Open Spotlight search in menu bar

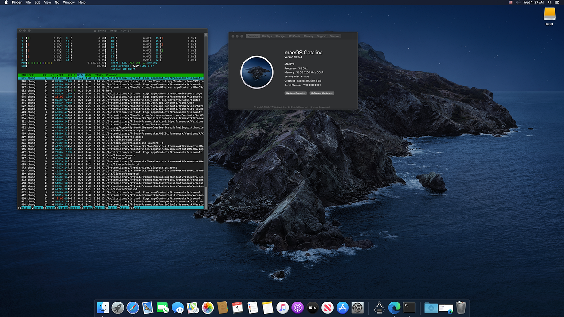[x=550, y=2]
